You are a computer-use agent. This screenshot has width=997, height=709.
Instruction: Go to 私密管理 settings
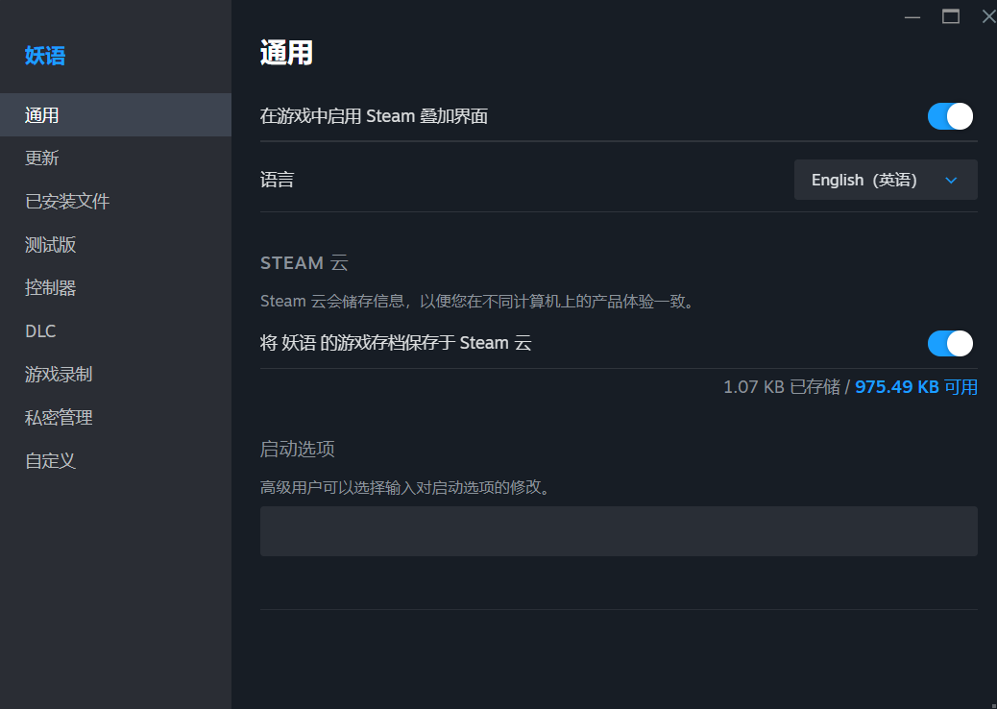pyautogui.click(x=115, y=417)
